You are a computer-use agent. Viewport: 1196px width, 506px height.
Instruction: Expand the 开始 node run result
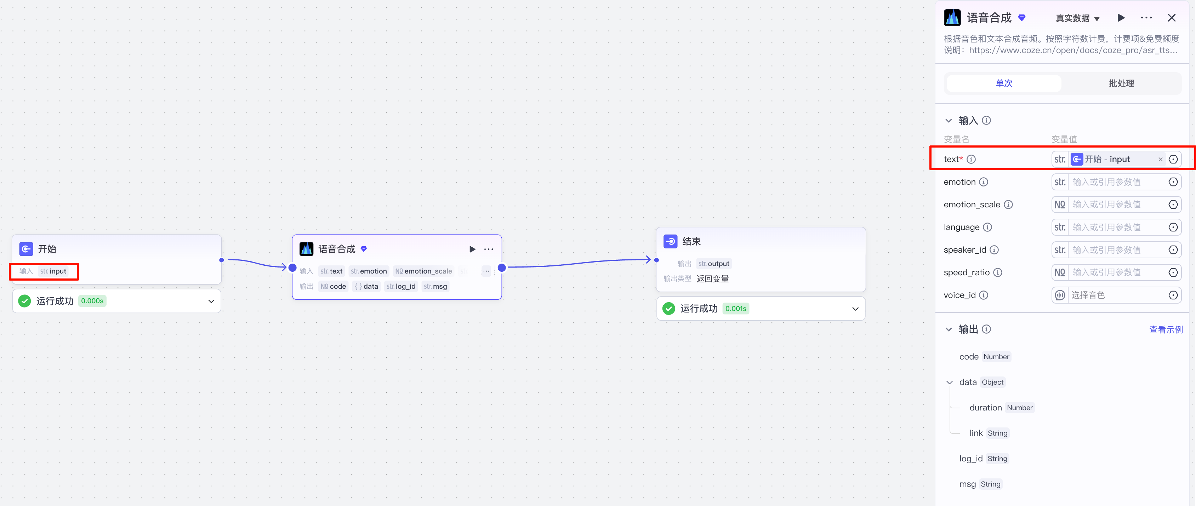point(211,301)
